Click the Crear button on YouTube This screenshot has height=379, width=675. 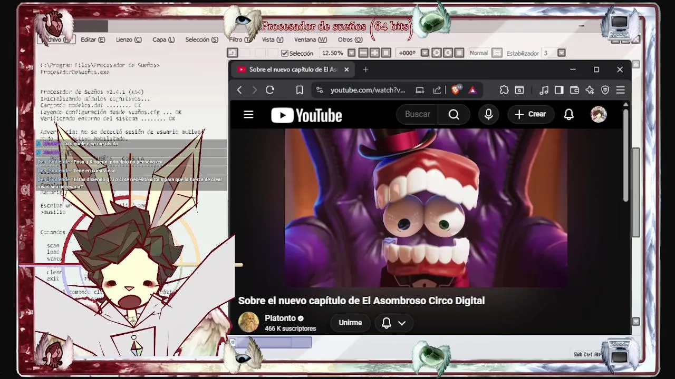click(x=530, y=114)
